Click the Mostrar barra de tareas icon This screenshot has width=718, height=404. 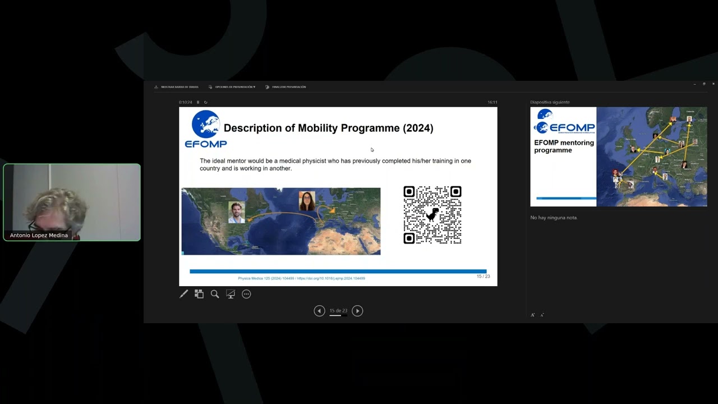[156, 87]
